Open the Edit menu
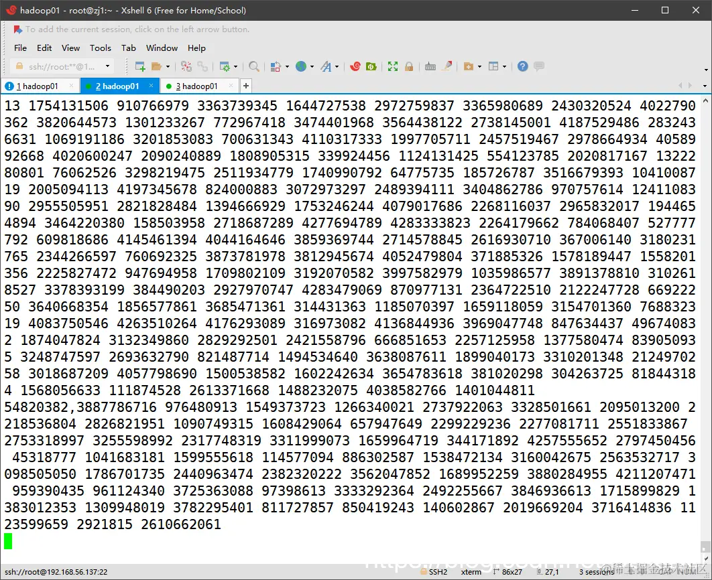This screenshot has width=712, height=580. tap(44, 48)
